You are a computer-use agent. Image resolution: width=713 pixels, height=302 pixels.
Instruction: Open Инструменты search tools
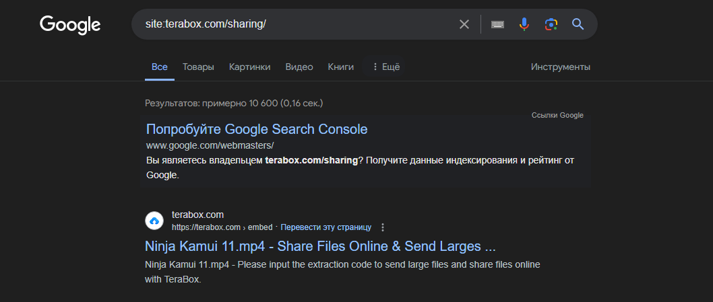(x=560, y=67)
